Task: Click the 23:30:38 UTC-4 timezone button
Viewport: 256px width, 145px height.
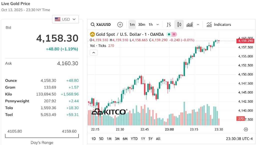Action: pos(239,139)
